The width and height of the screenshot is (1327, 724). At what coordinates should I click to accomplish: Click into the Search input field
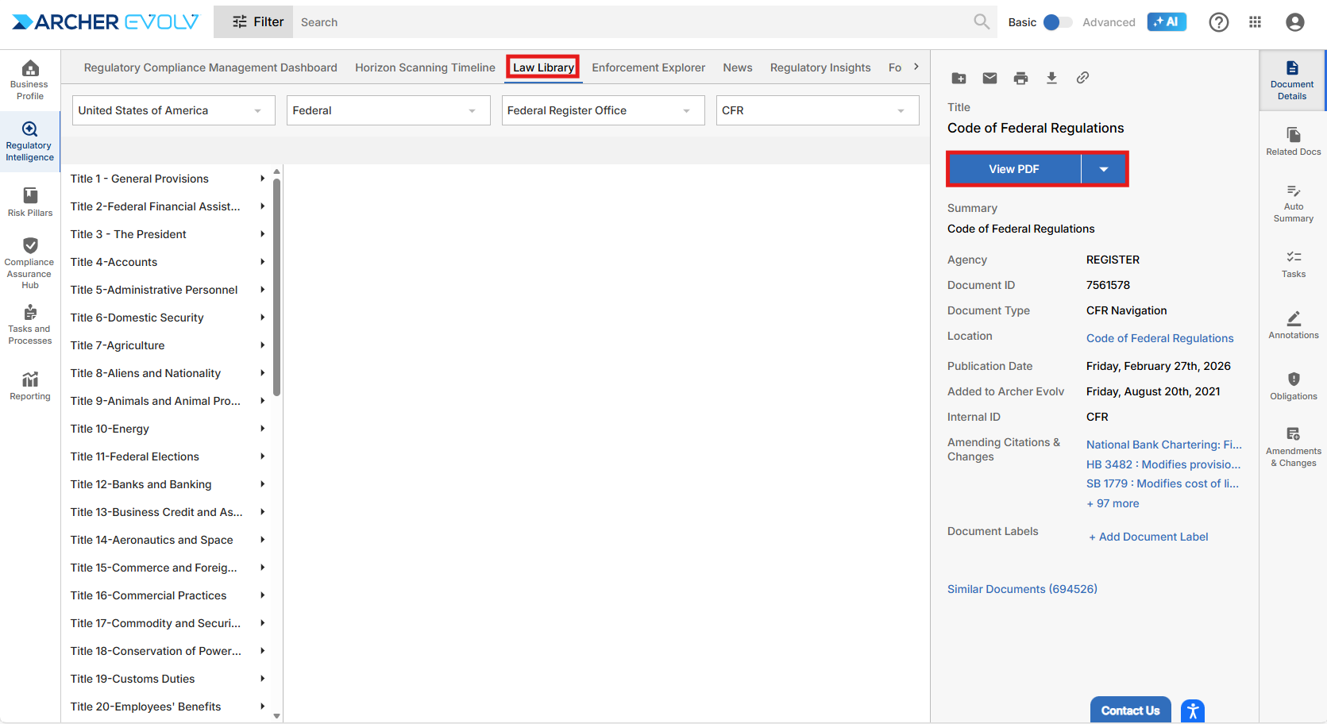[631, 22]
